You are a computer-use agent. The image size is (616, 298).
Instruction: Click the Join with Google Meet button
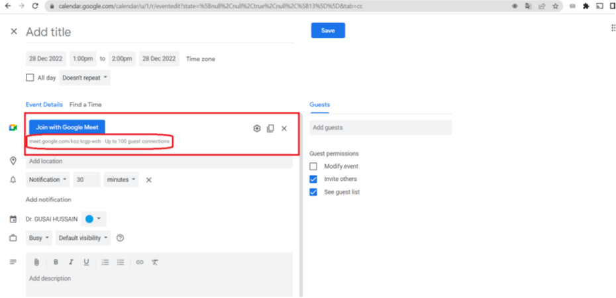click(x=66, y=126)
